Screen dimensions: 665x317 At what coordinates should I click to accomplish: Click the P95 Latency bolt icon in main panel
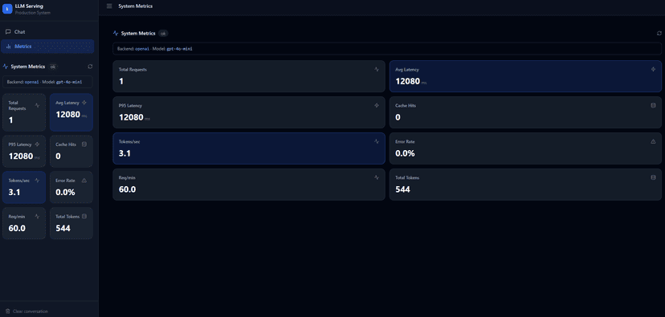(x=377, y=105)
